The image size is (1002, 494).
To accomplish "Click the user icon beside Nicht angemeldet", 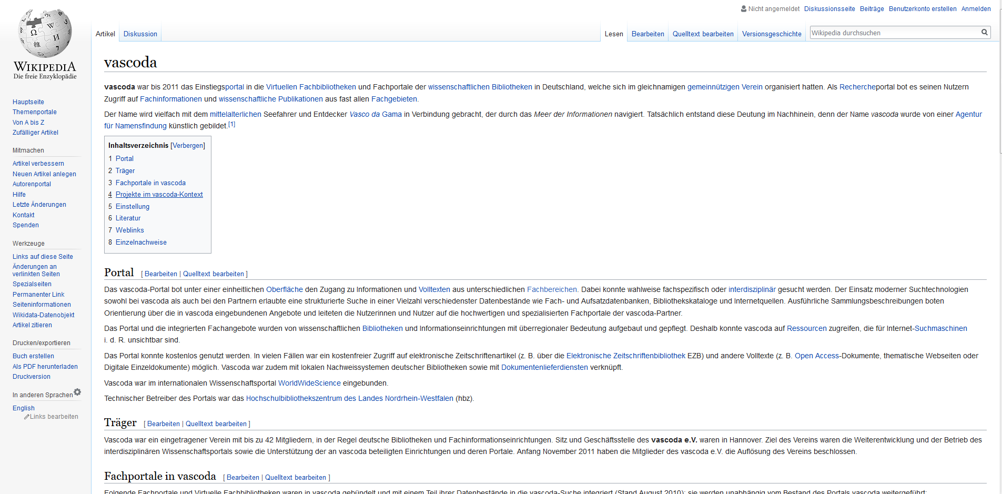I will coord(744,8).
